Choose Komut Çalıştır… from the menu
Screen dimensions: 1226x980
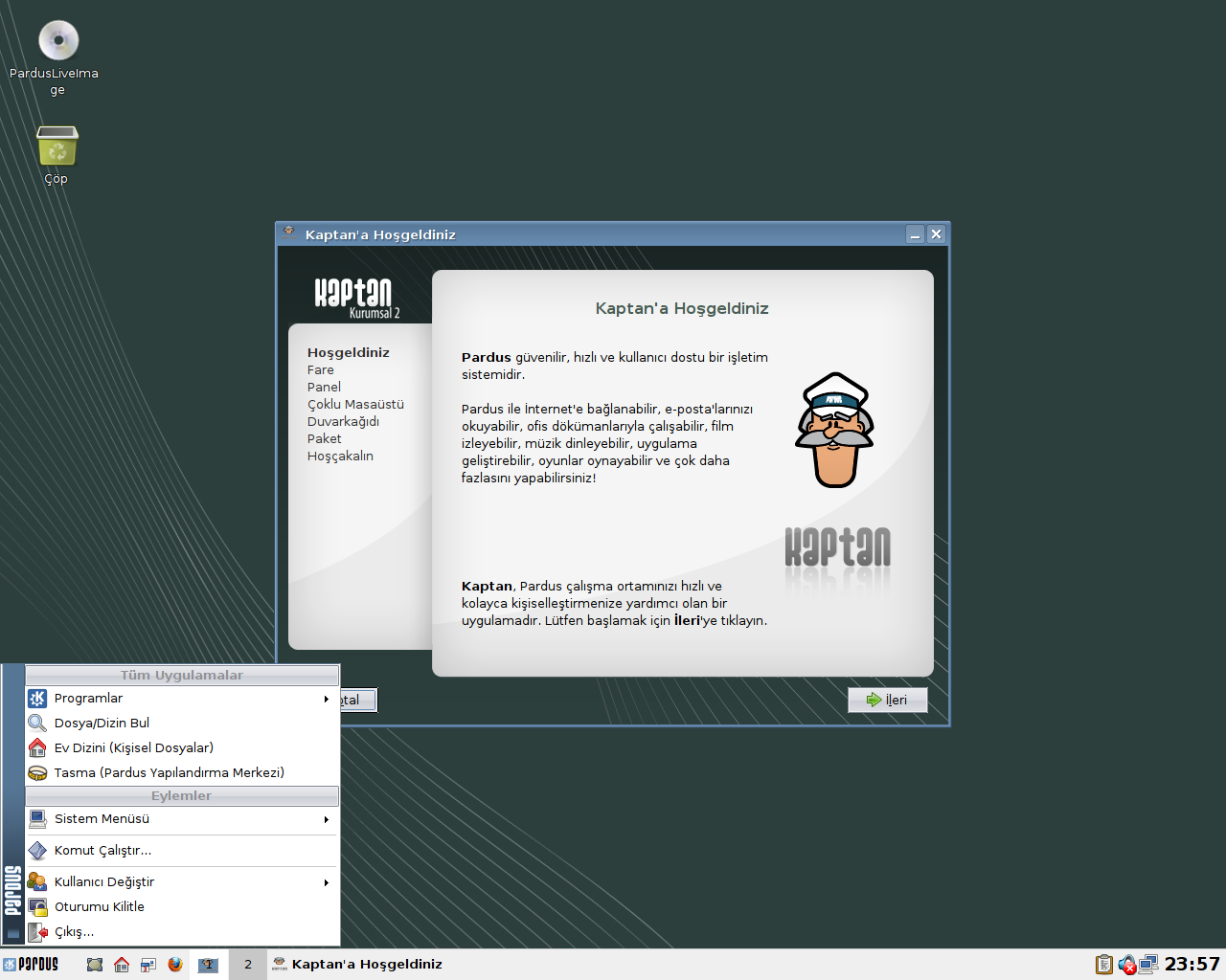coord(182,851)
